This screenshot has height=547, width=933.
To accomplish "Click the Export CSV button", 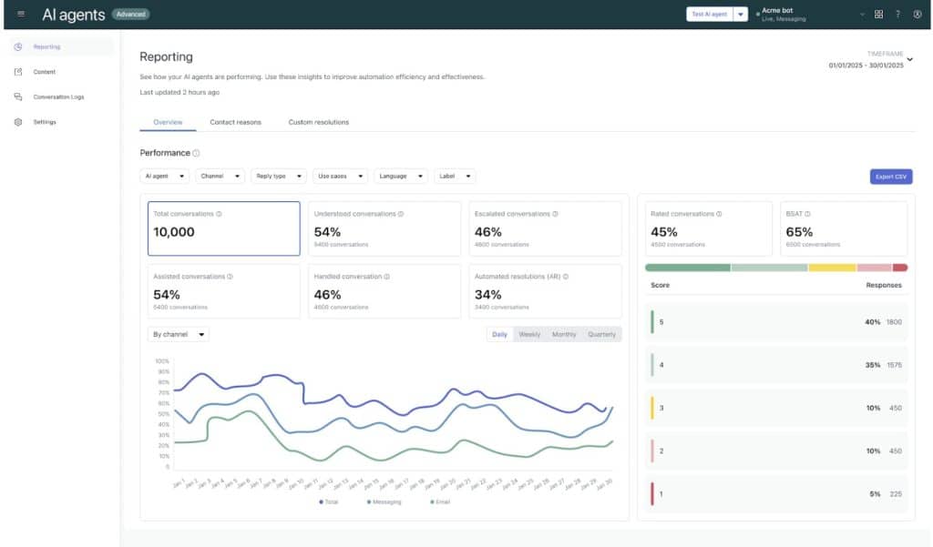I will 891,177.
